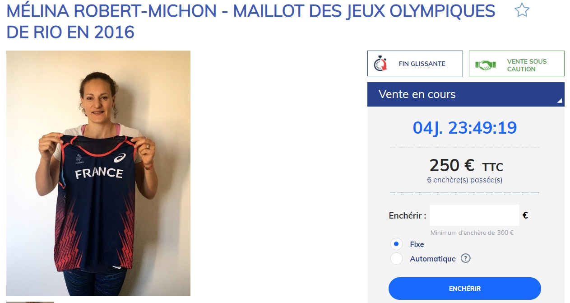570x303 pixels.
Task: Collapse panel using the Vente en cours corner triangle
Action: point(560,101)
